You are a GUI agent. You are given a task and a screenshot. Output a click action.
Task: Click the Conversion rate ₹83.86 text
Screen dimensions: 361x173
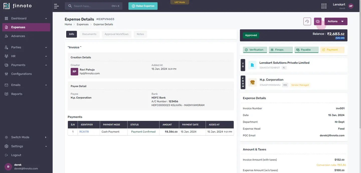[x=331, y=165]
